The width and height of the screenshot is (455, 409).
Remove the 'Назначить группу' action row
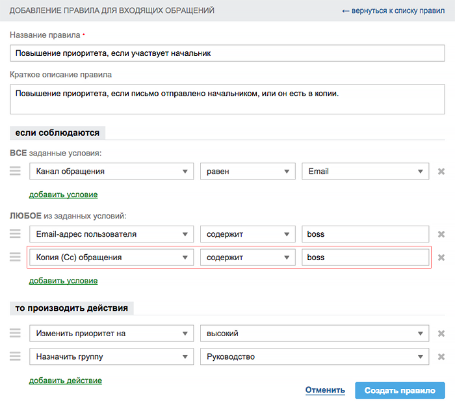tap(441, 357)
